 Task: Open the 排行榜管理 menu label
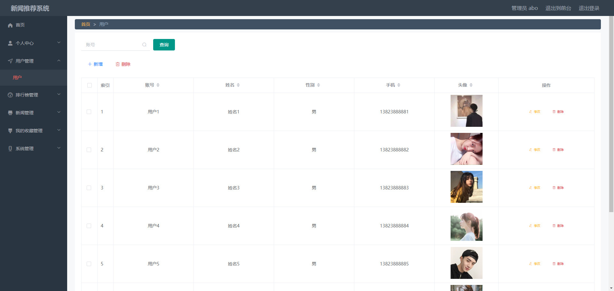click(x=27, y=95)
